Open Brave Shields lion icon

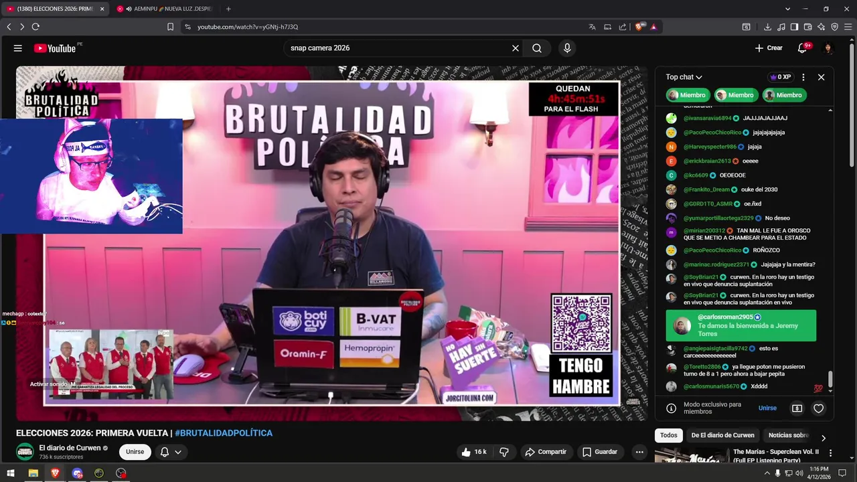point(639,27)
